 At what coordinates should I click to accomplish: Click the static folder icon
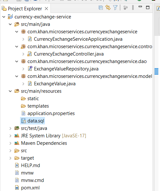(23, 99)
